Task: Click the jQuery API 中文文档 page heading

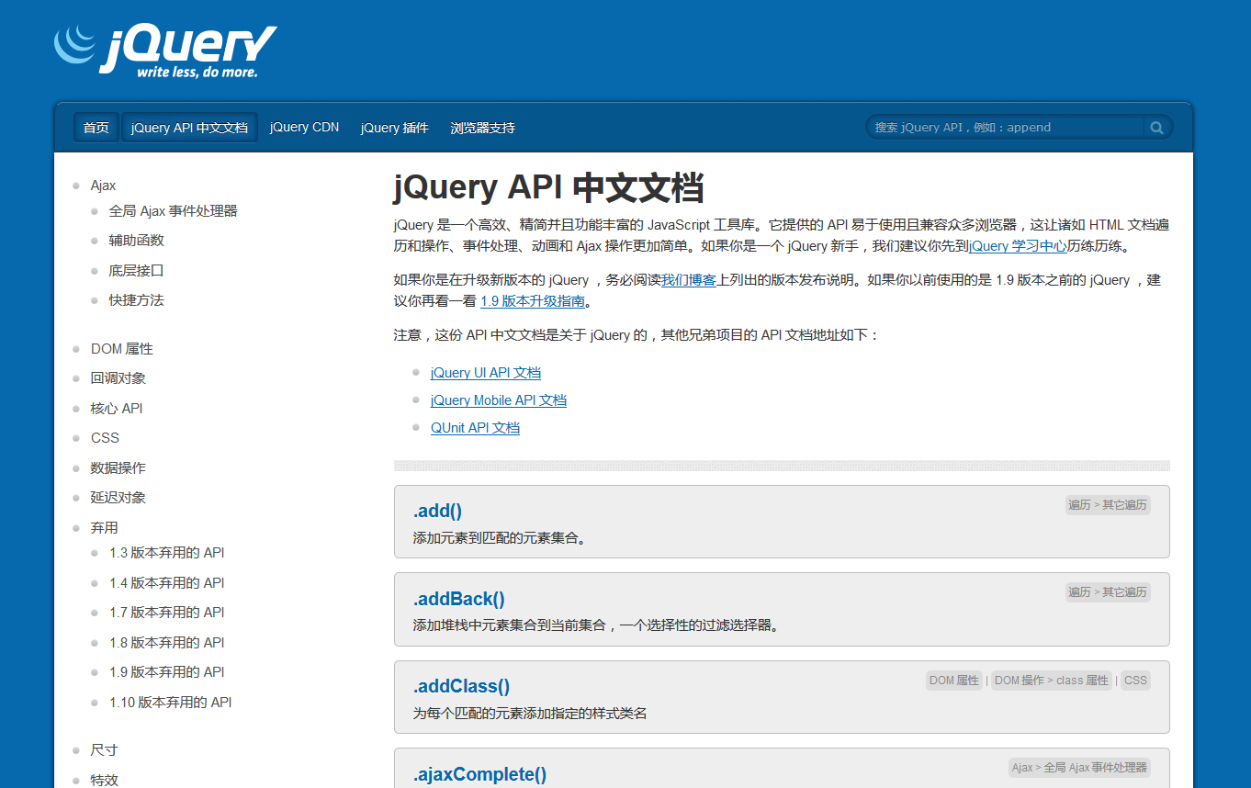Action: pos(548,187)
